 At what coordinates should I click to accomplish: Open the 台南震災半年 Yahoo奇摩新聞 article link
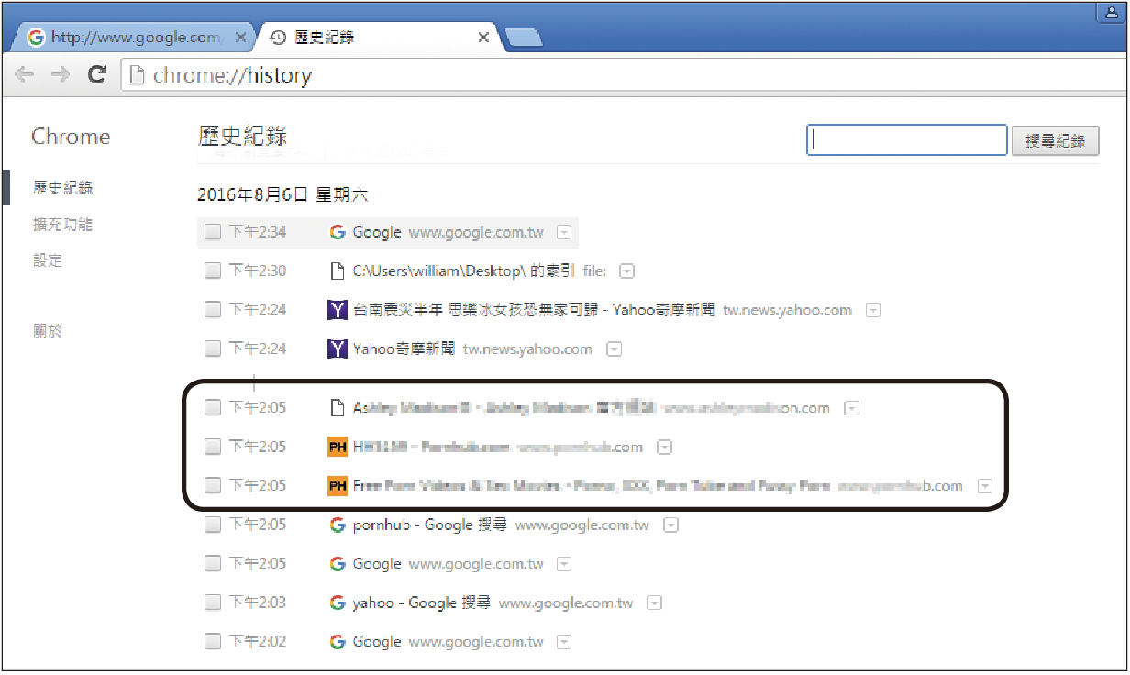pyautogui.click(x=534, y=310)
